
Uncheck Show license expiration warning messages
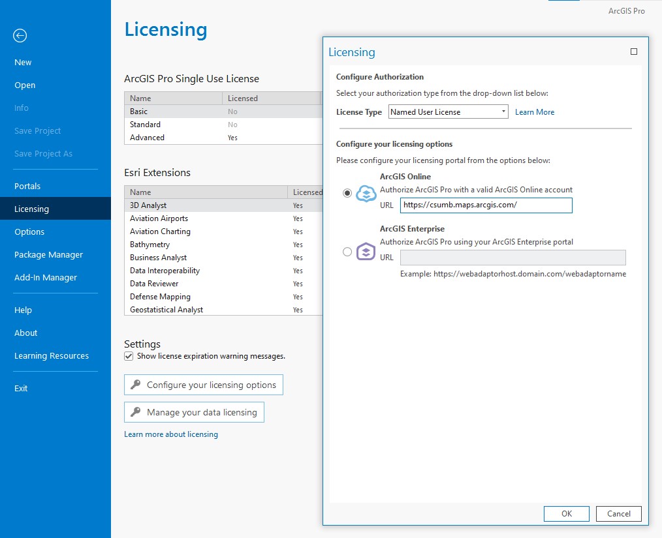pos(129,356)
